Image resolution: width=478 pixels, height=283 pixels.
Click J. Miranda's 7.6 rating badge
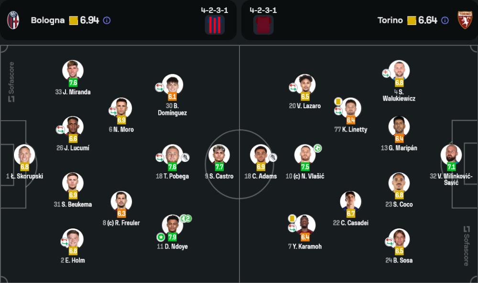pos(73,82)
